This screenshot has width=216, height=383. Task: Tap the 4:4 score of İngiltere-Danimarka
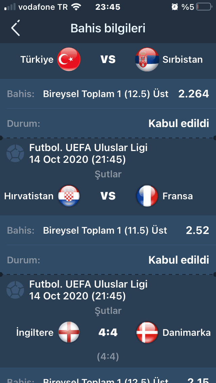pos(108,332)
